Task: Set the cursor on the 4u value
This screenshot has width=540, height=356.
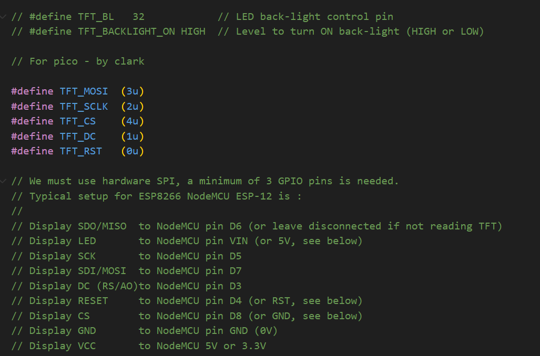Action: tap(133, 121)
